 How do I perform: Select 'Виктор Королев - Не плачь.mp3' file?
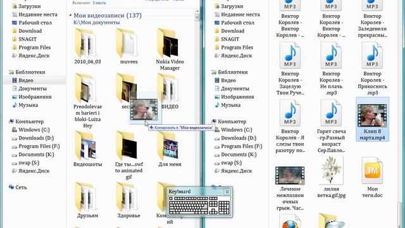click(x=331, y=68)
